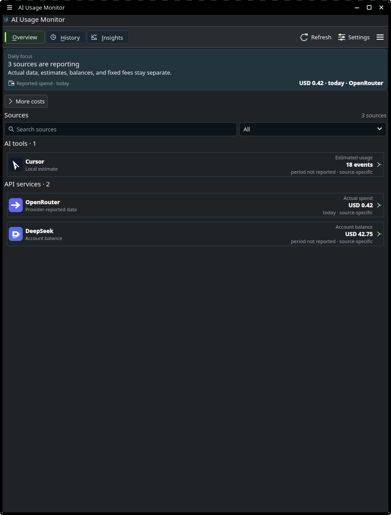Open the History tab
Image resolution: width=391 pixels, height=515 pixels.
(x=65, y=37)
